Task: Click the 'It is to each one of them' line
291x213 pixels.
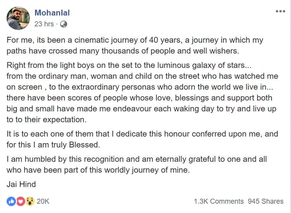Action: tap(142, 134)
